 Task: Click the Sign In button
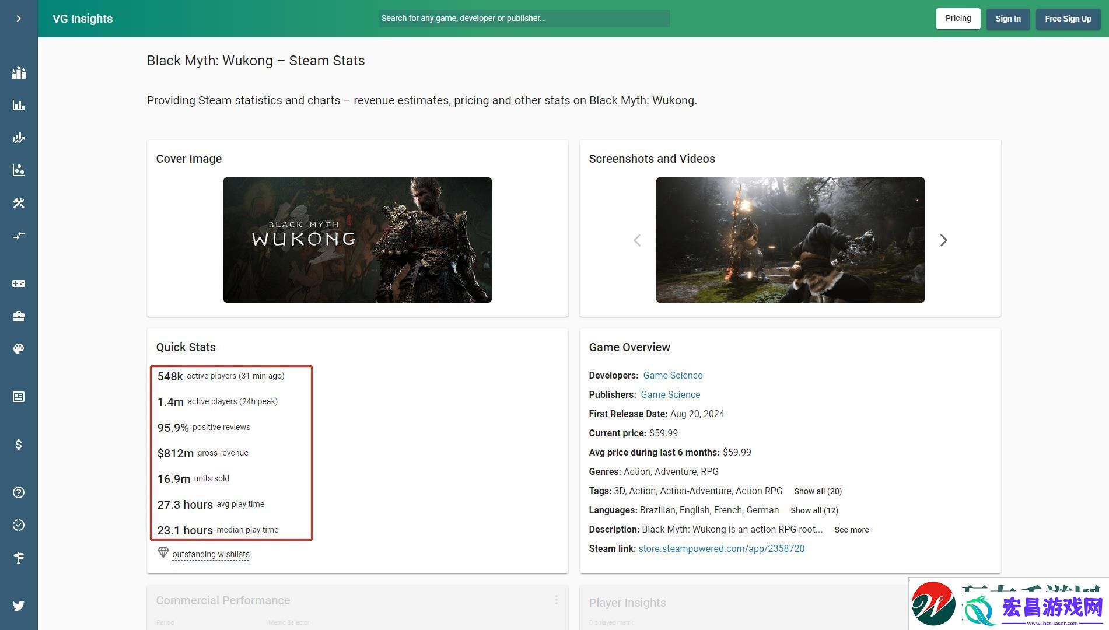[x=1008, y=19]
